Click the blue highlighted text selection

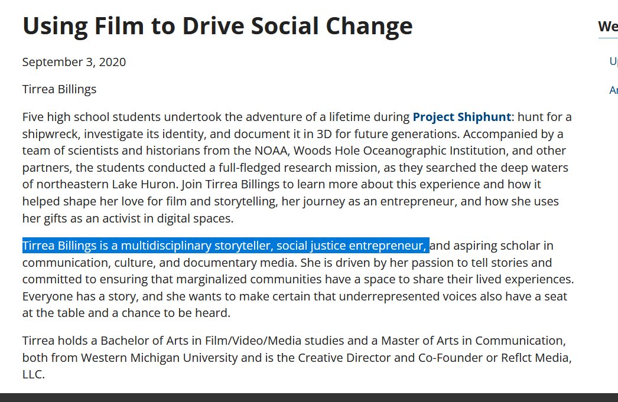[x=225, y=246]
